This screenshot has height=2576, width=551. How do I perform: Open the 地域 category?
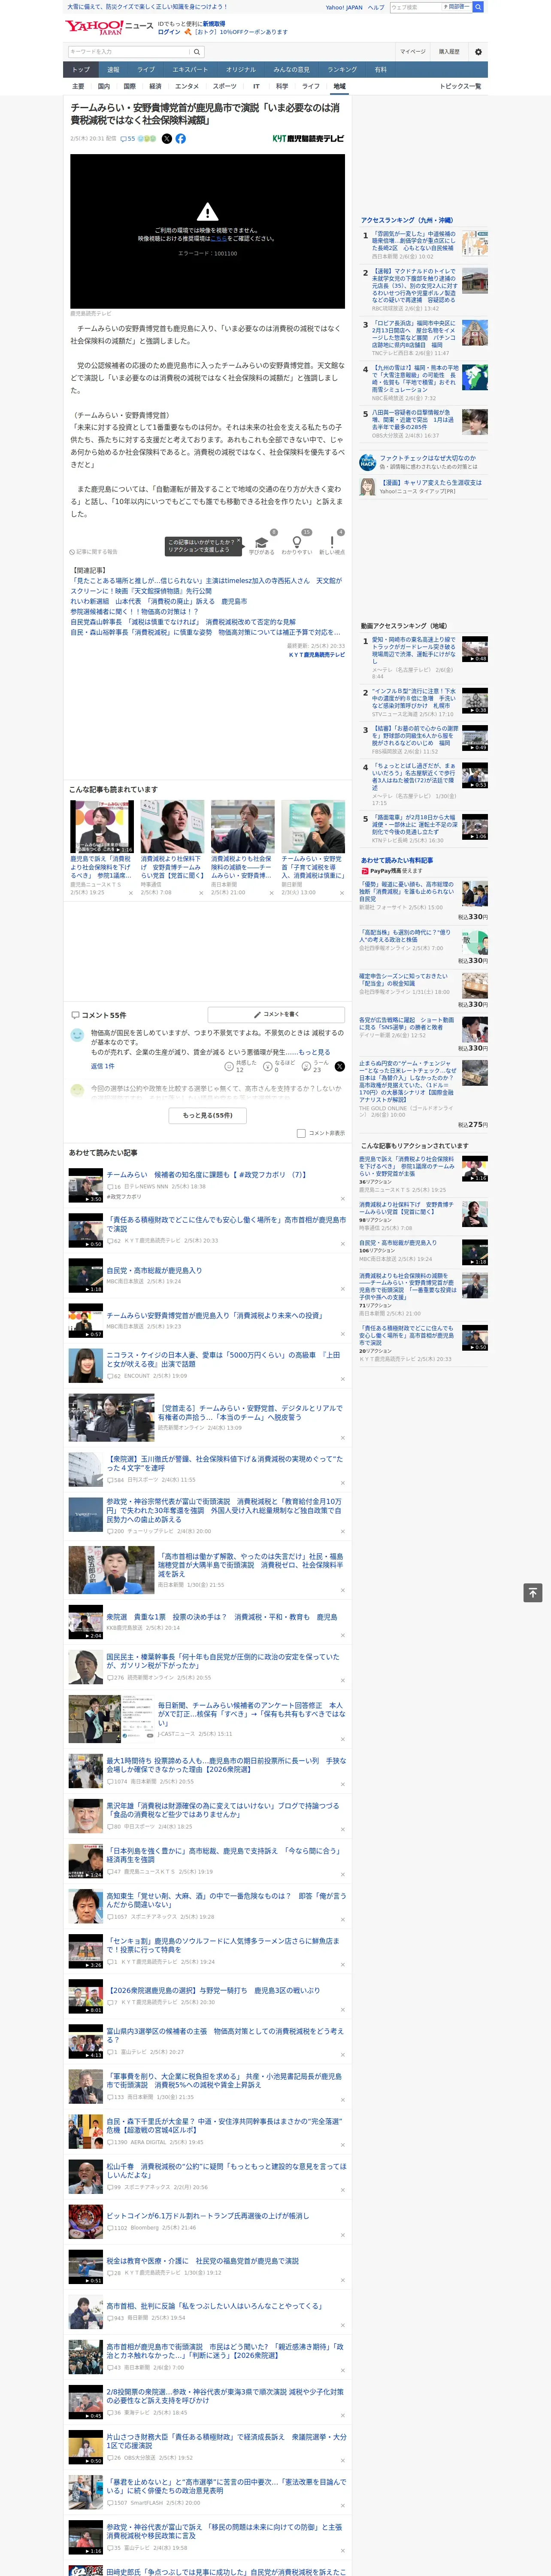[339, 86]
